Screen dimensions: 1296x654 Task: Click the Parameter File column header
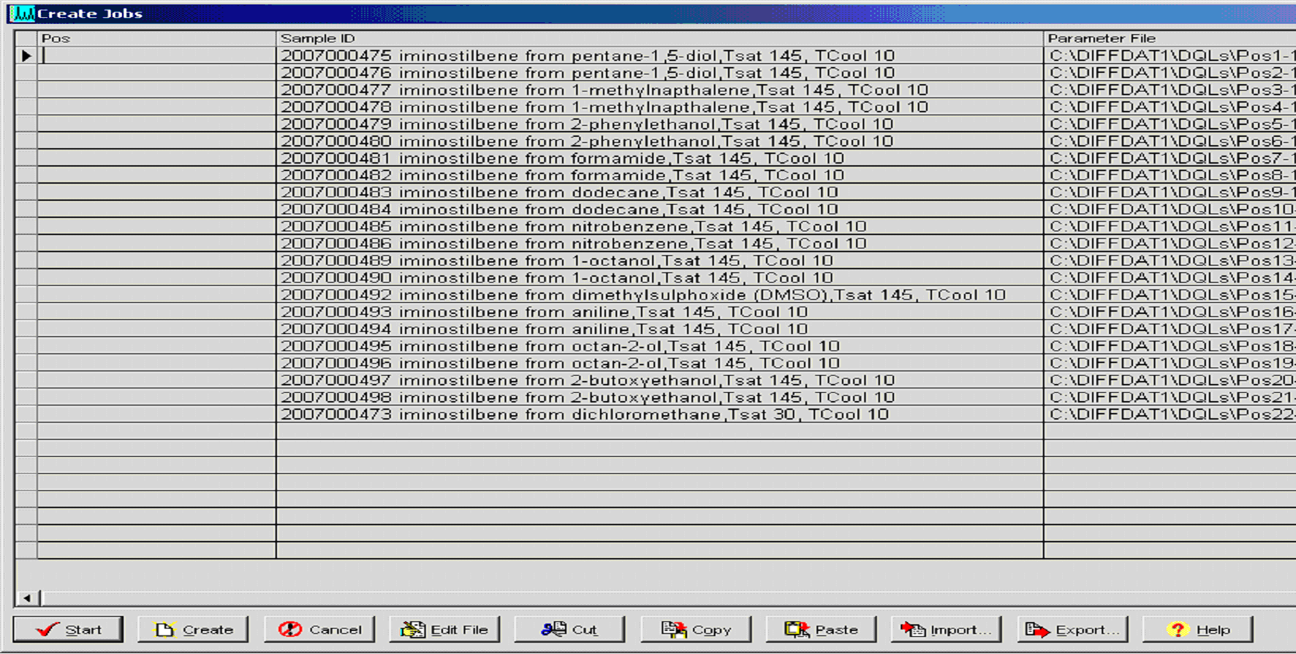coord(1170,39)
